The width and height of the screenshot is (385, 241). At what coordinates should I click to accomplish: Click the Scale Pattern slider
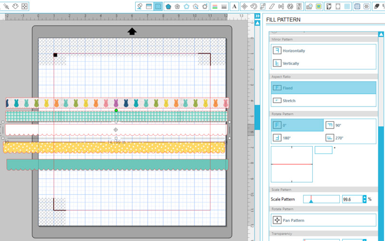321,199
